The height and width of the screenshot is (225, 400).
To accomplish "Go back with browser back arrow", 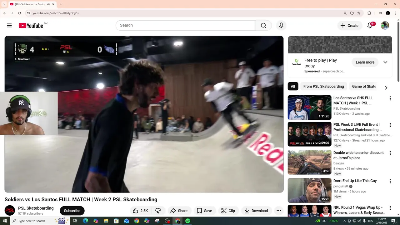I will (4, 13).
